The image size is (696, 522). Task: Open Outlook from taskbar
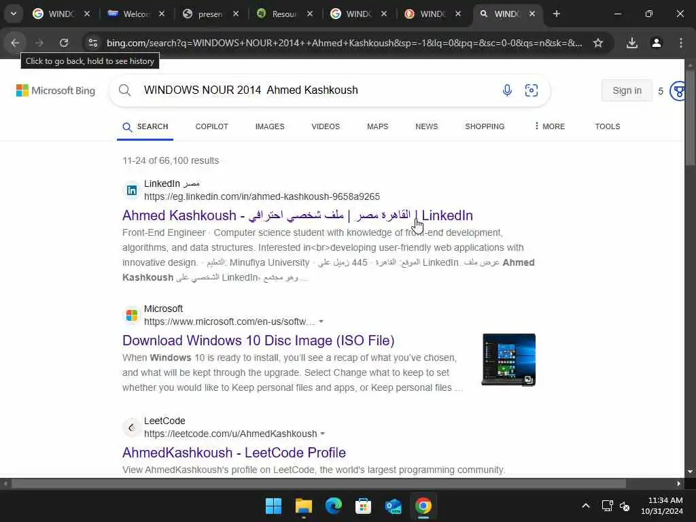click(394, 506)
